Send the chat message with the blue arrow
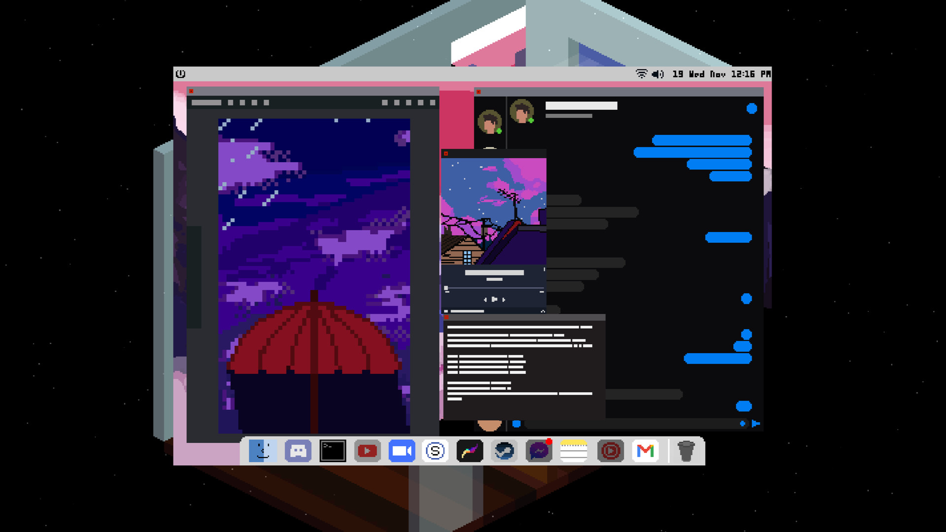Viewport: 946px width, 532px height. click(755, 423)
